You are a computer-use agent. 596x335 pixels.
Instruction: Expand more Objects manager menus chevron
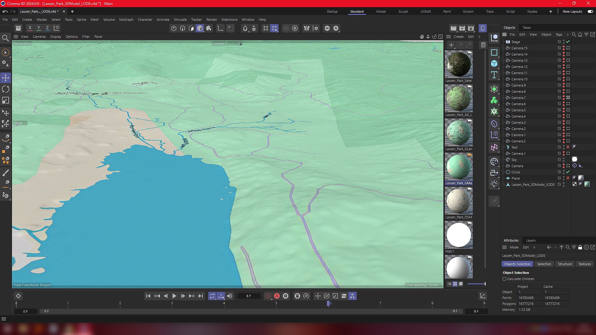coord(568,34)
